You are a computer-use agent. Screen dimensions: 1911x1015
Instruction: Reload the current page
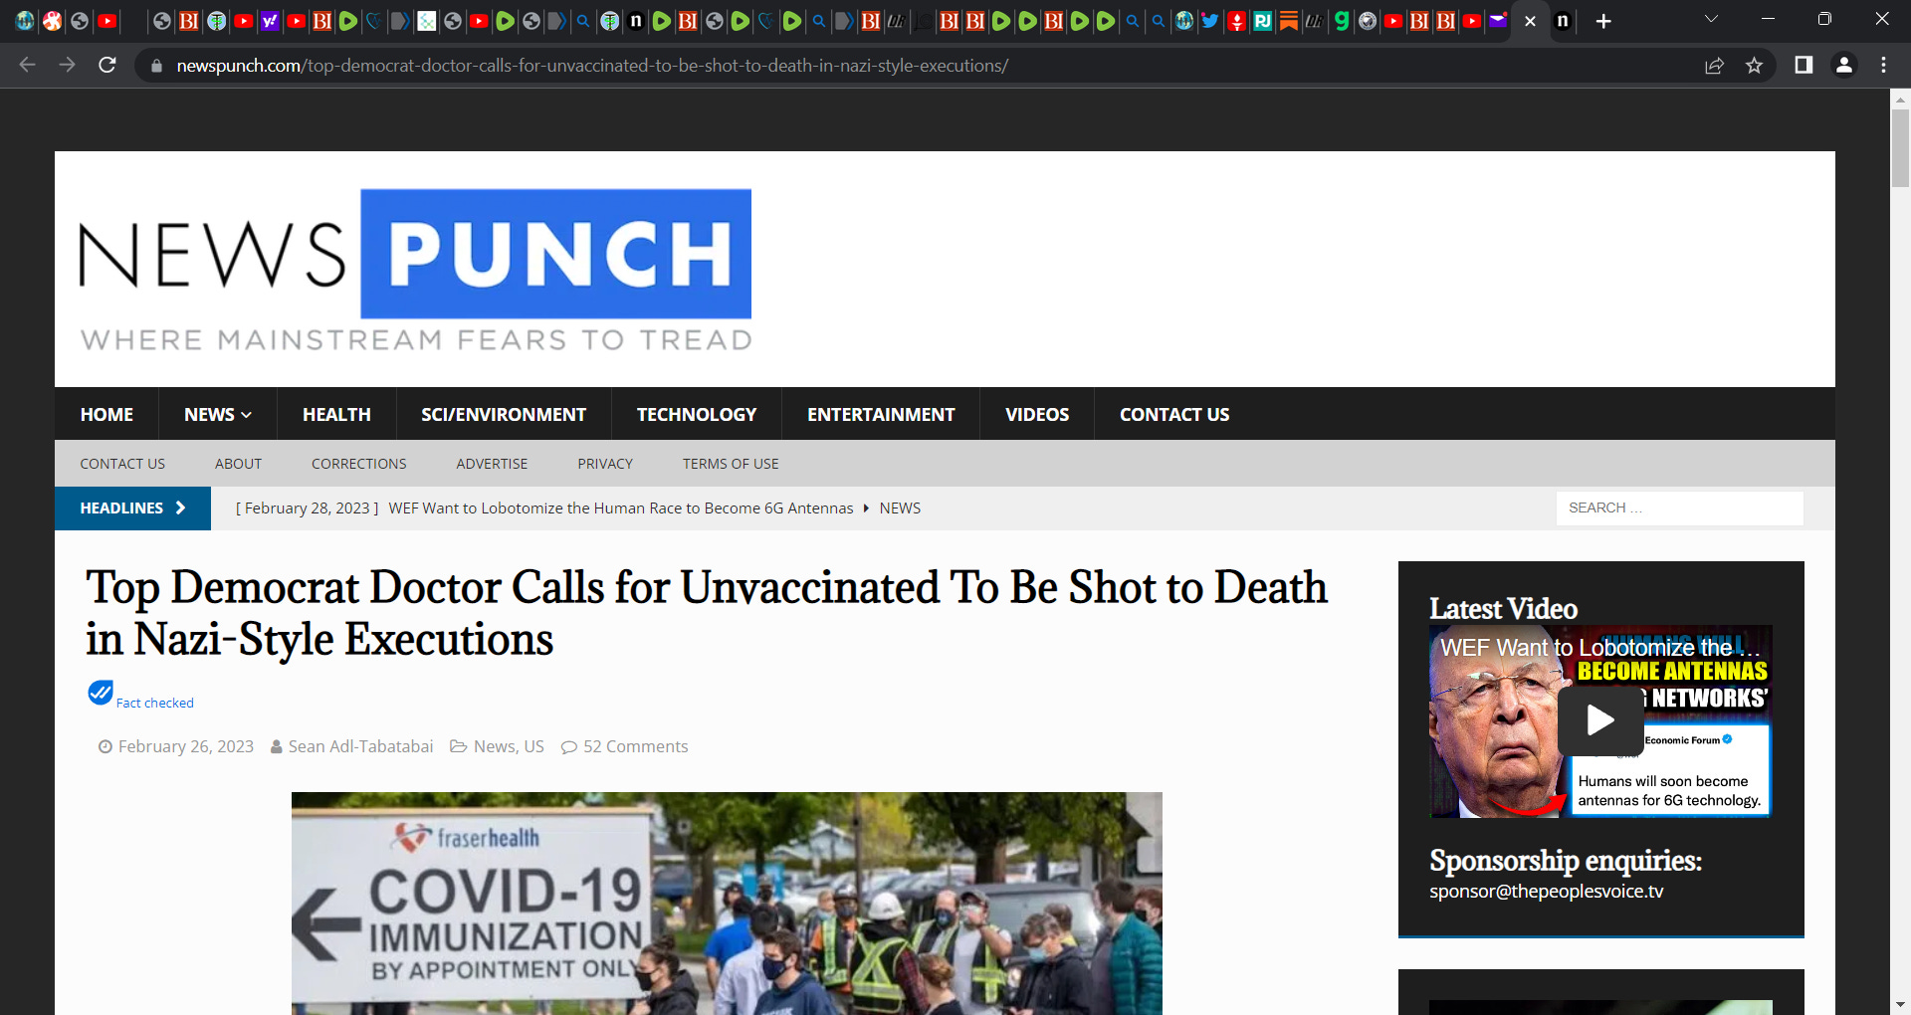tap(107, 65)
